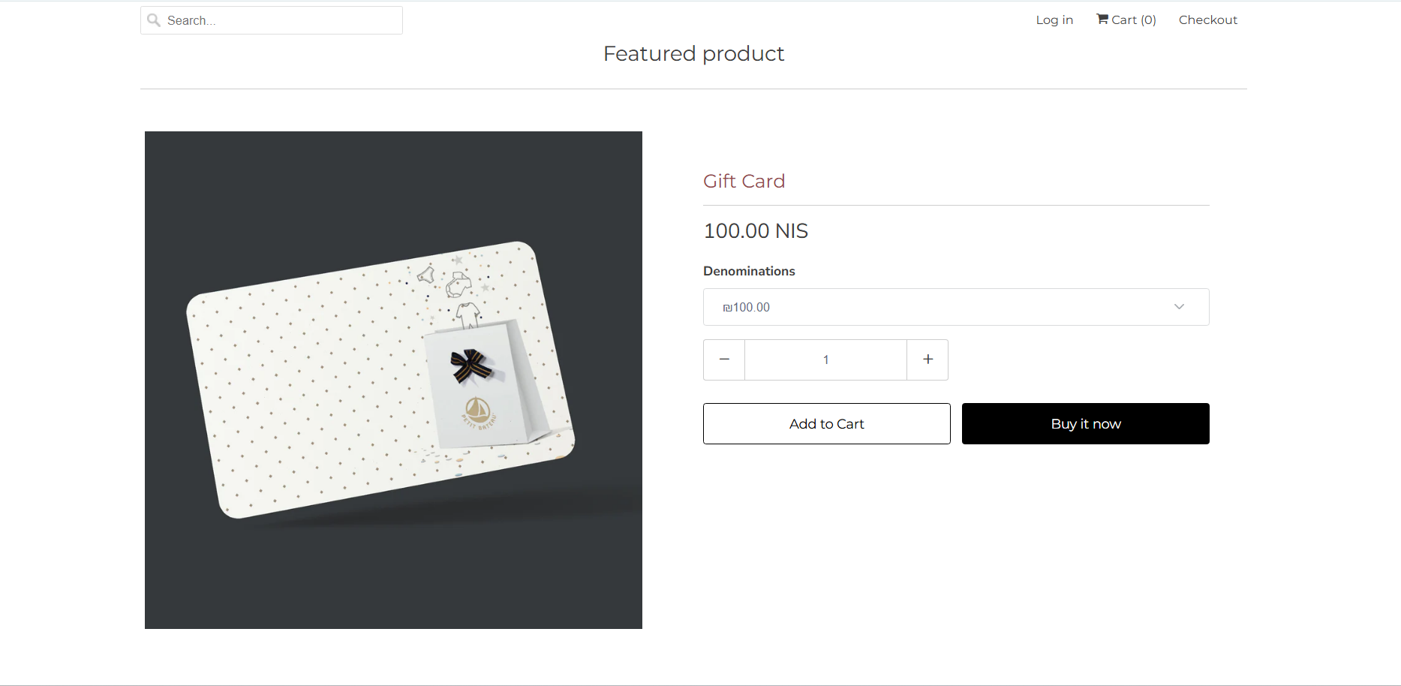
Task: Increase quantity with the plus icon
Action: pyautogui.click(x=928, y=360)
